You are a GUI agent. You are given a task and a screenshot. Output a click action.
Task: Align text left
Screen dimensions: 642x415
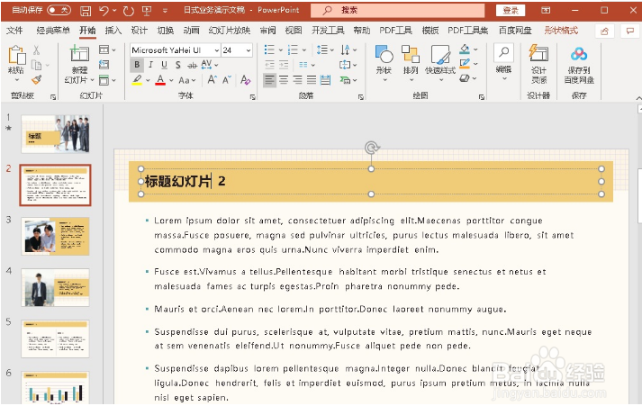pyautogui.click(x=269, y=80)
